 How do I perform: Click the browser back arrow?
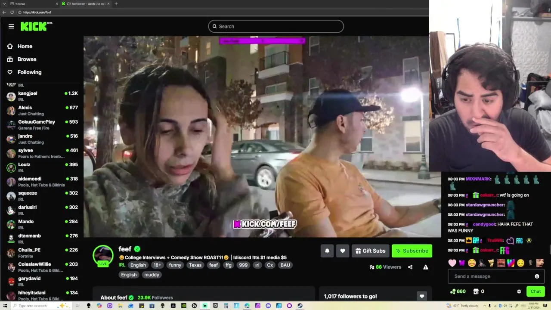tap(4, 12)
